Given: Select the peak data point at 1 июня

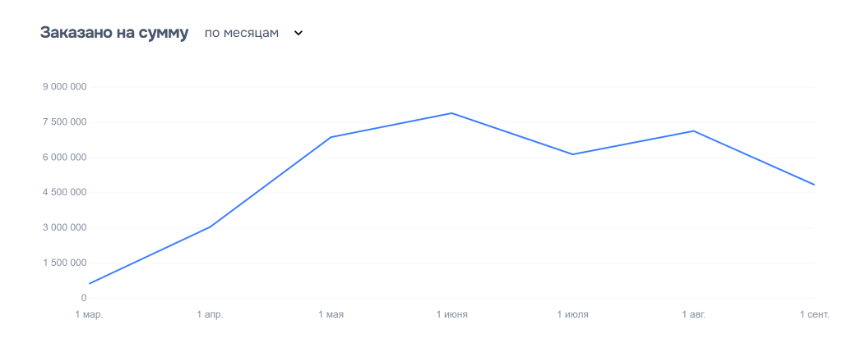Looking at the screenshot, I should click(x=451, y=113).
